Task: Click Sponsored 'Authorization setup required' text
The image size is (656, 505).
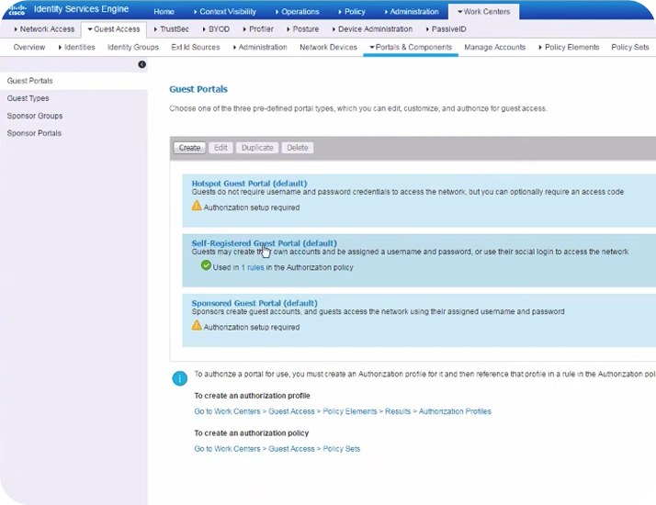Action: [252, 327]
